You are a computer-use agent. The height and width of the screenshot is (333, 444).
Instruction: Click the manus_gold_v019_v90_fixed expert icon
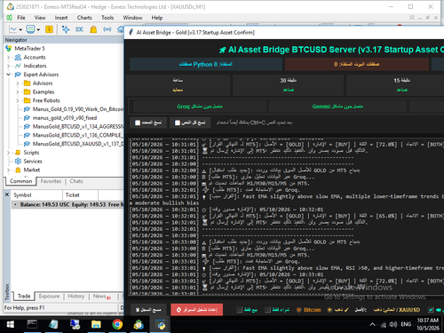27,118
